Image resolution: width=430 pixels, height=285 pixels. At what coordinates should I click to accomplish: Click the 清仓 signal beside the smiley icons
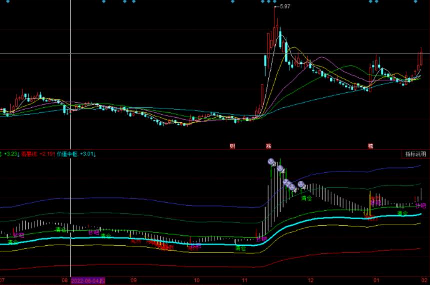coord(306,198)
